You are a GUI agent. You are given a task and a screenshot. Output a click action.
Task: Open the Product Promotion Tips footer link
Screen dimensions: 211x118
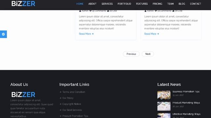(75, 116)
